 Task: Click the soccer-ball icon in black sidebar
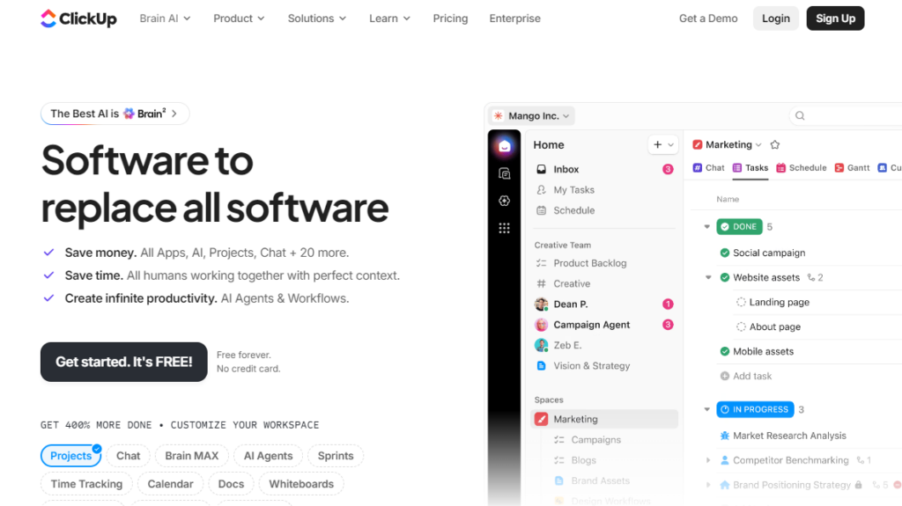tap(505, 201)
